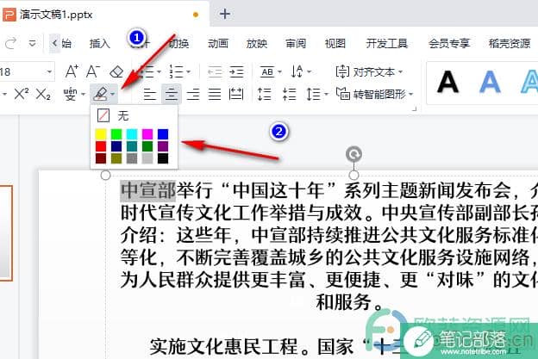Click the line spacing icon before 转智能图形
The height and width of the screenshot is (359, 538).
click(x=313, y=94)
